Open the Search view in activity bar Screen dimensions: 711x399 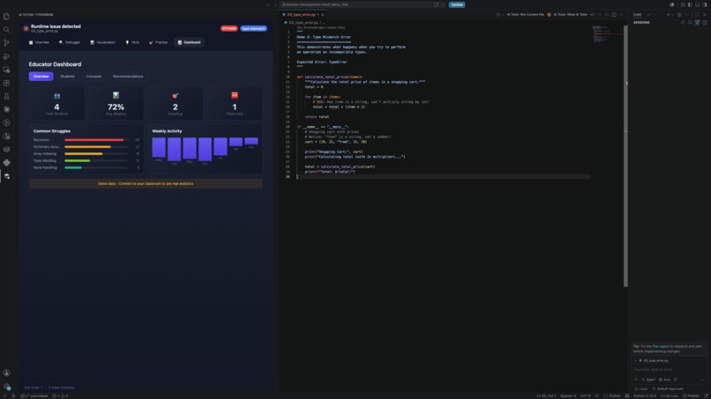click(6, 29)
